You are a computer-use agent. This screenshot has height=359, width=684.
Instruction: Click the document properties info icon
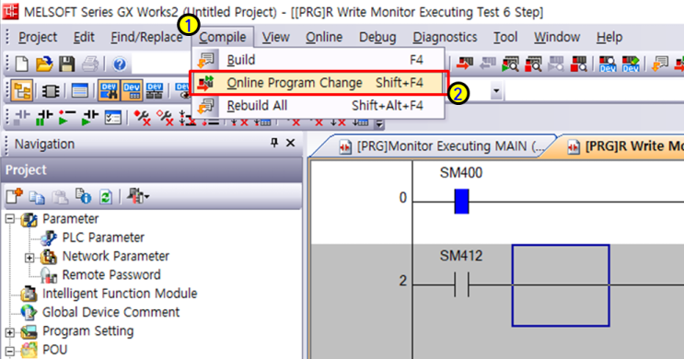pos(83,196)
